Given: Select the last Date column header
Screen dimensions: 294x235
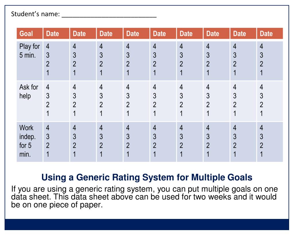Looking at the screenshot, I should click(x=266, y=34).
